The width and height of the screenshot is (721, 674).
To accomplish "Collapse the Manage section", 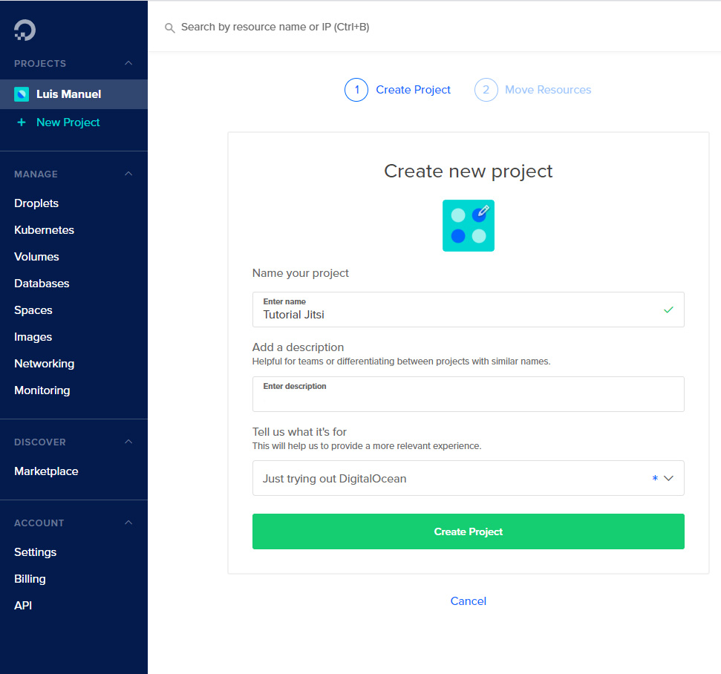I will pyautogui.click(x=128, y=174).
